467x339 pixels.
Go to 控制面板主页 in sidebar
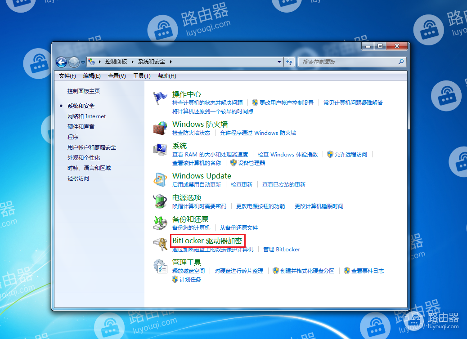[x=84, y=91]
